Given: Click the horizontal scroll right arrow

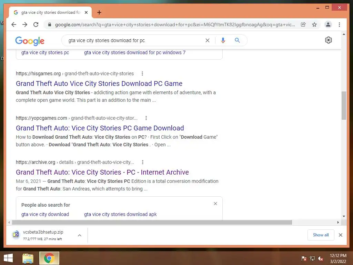Looking at the screenshot, I should pyautogui.click(x=338, y=223).
